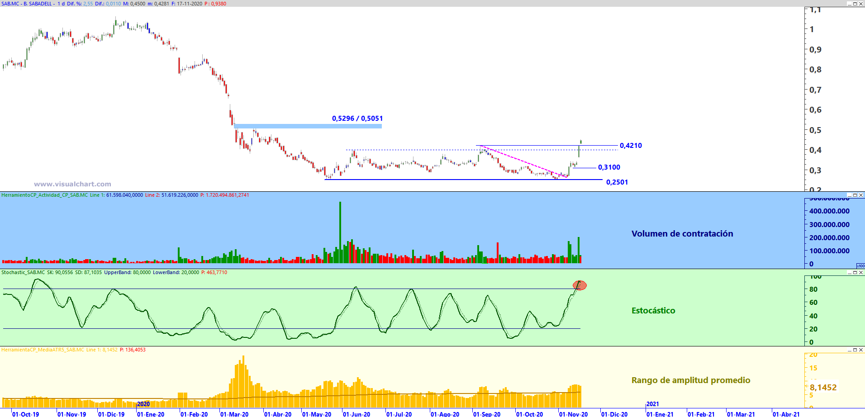Image resolution: width=865 pixels, height=417 pixels.
Task: Maximize the Stochastic indicator pane
Action: click(x=855, y=272)
